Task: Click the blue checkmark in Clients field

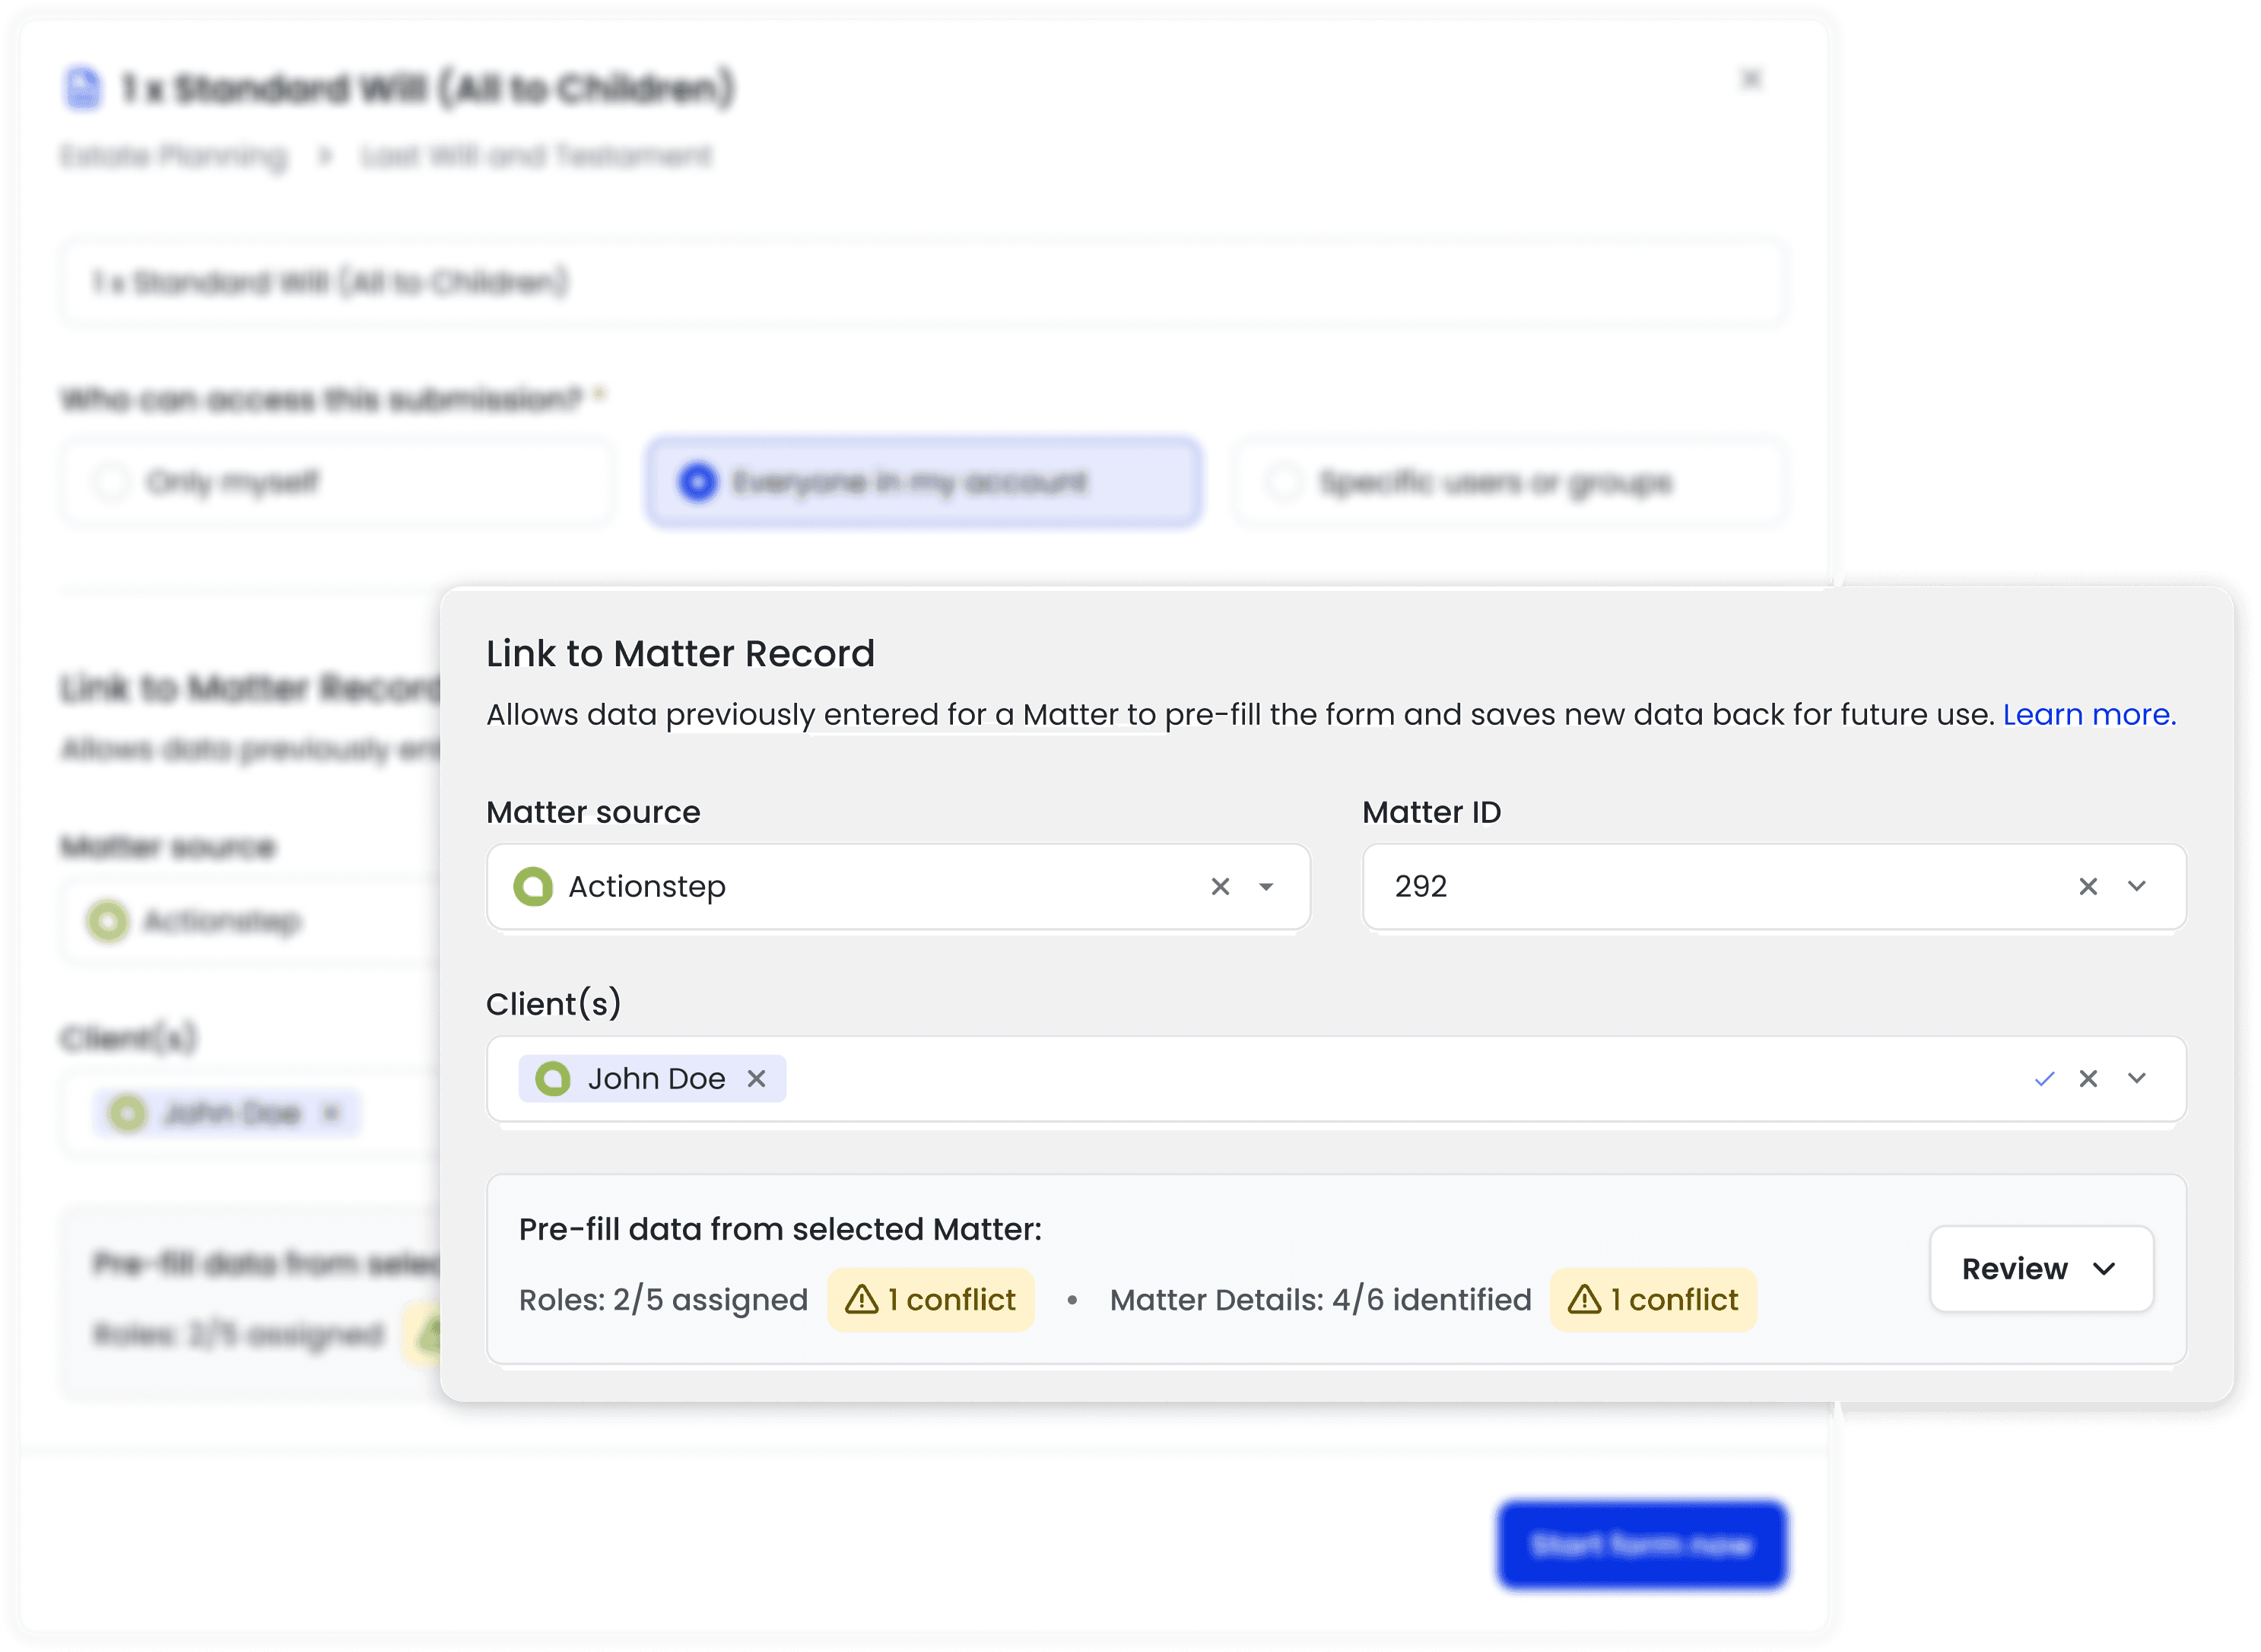Action: [x=2044, y=1079]
